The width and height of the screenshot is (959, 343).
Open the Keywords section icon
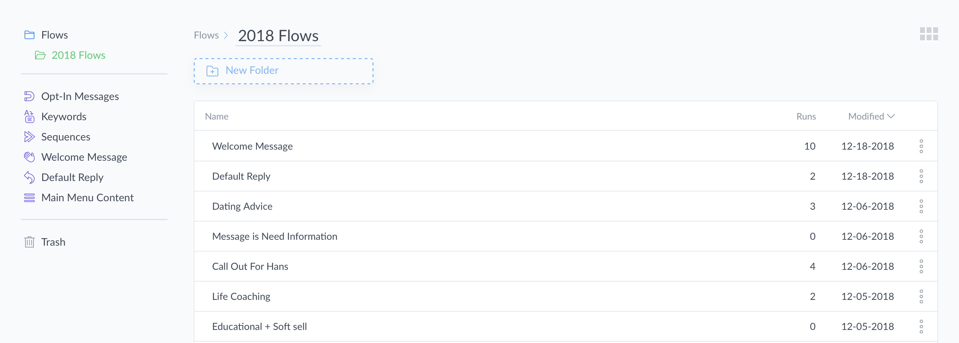click(29, 116)
